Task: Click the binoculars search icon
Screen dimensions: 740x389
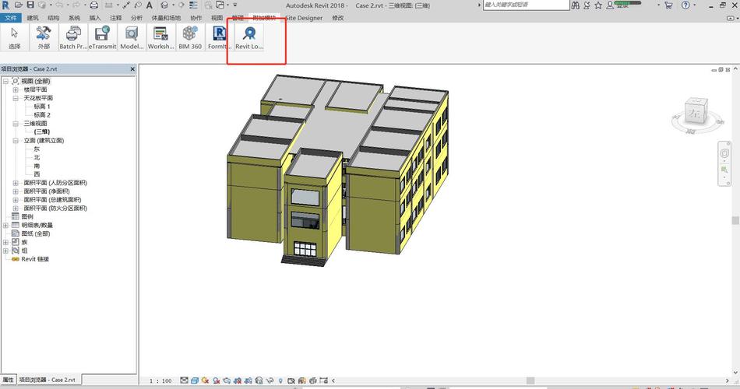Action: [x=576, y=5]
